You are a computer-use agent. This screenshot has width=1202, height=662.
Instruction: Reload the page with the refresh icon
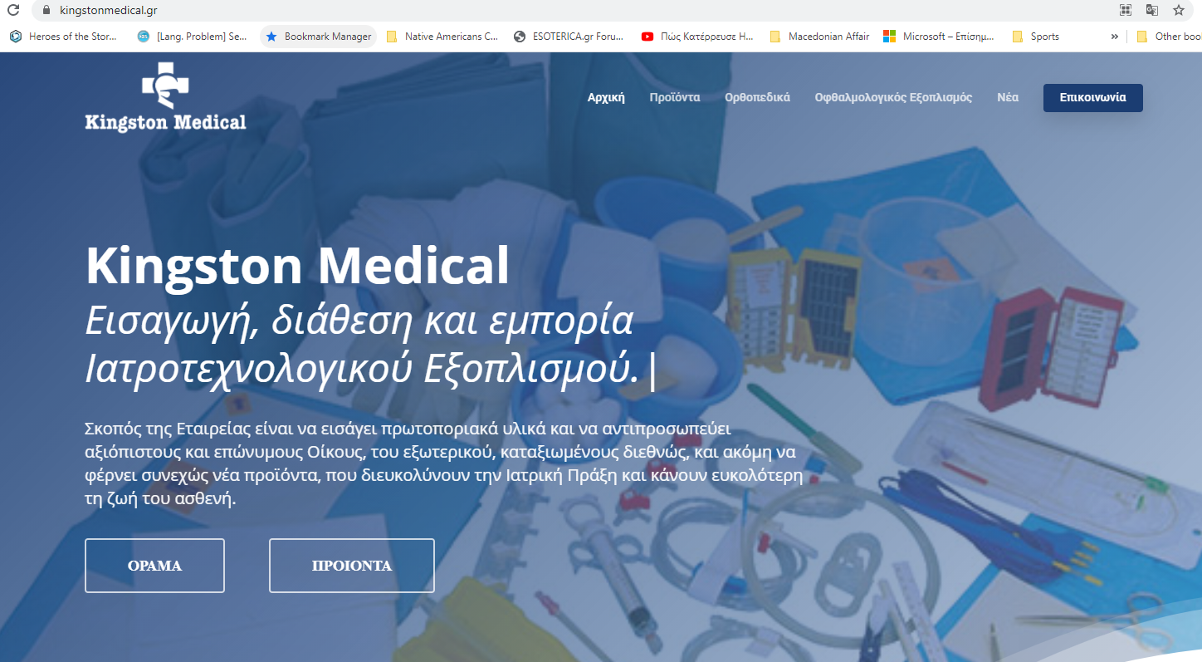click(x=12, y=11)
